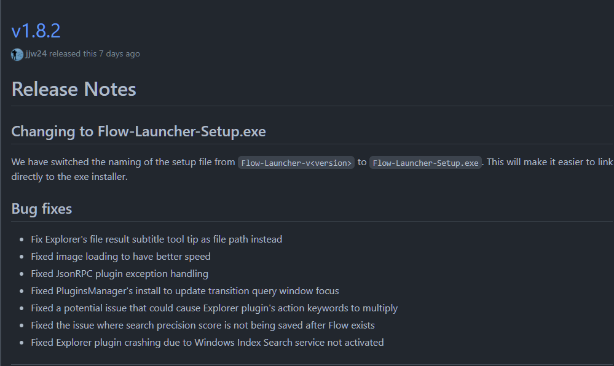Click the action keywords to multiply fix item
The height and width of the screenshot is (366, 614).
(x=214, y=308)
